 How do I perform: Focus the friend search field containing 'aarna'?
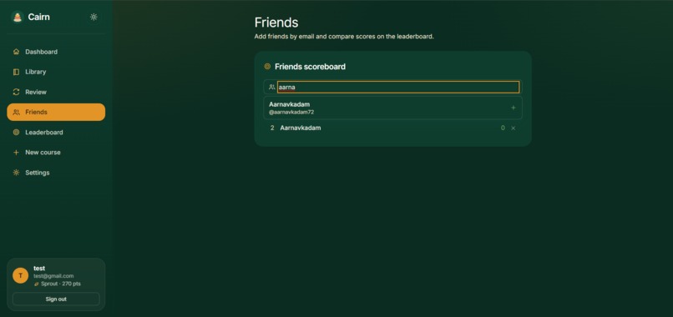coord(398,87)
